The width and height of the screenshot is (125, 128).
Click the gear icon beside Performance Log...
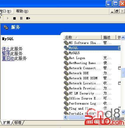pyautogui.click(x=66, y=103)
